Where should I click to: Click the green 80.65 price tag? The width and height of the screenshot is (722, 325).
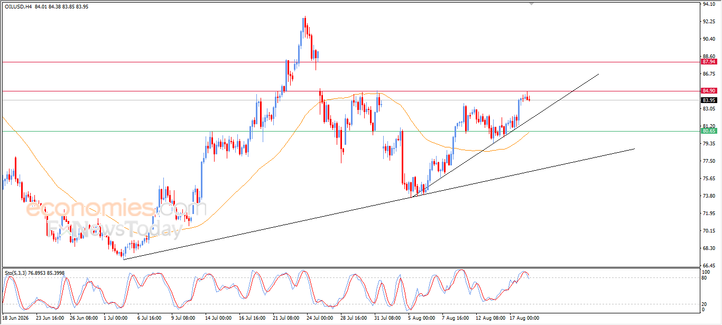click(708, 131)
